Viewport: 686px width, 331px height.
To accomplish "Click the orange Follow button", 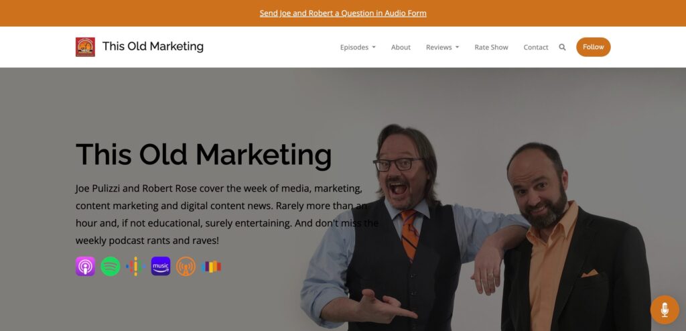I will click(594, 47).
